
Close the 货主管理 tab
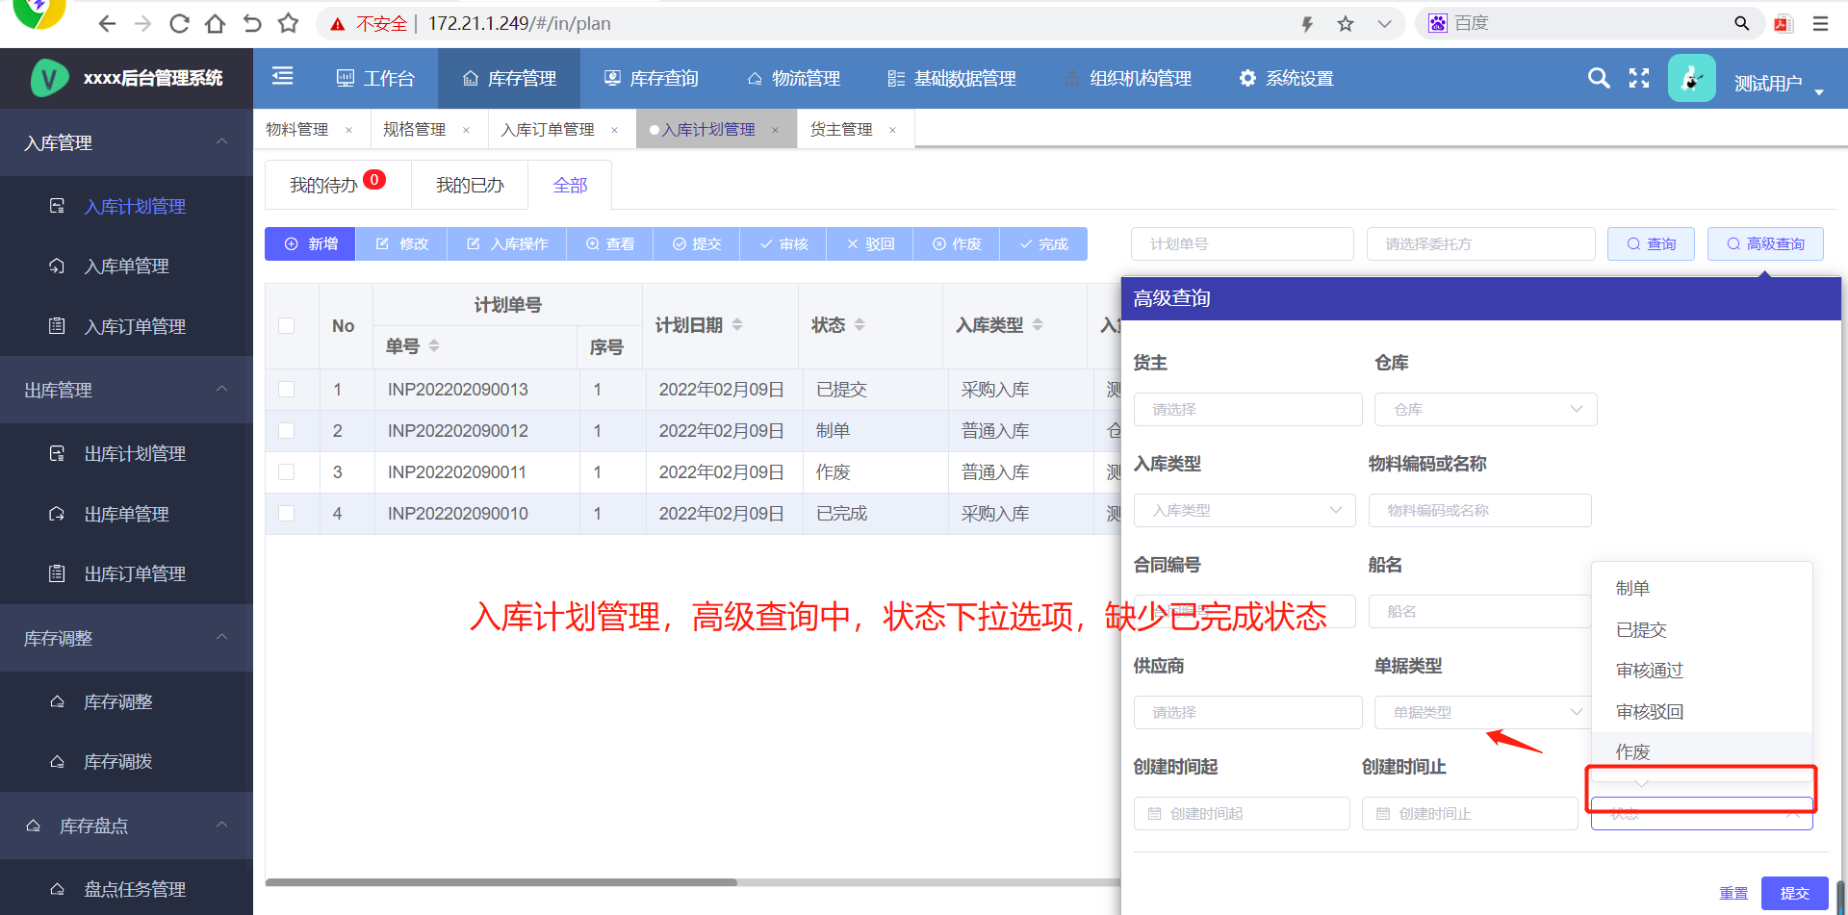tap(892, 130)
